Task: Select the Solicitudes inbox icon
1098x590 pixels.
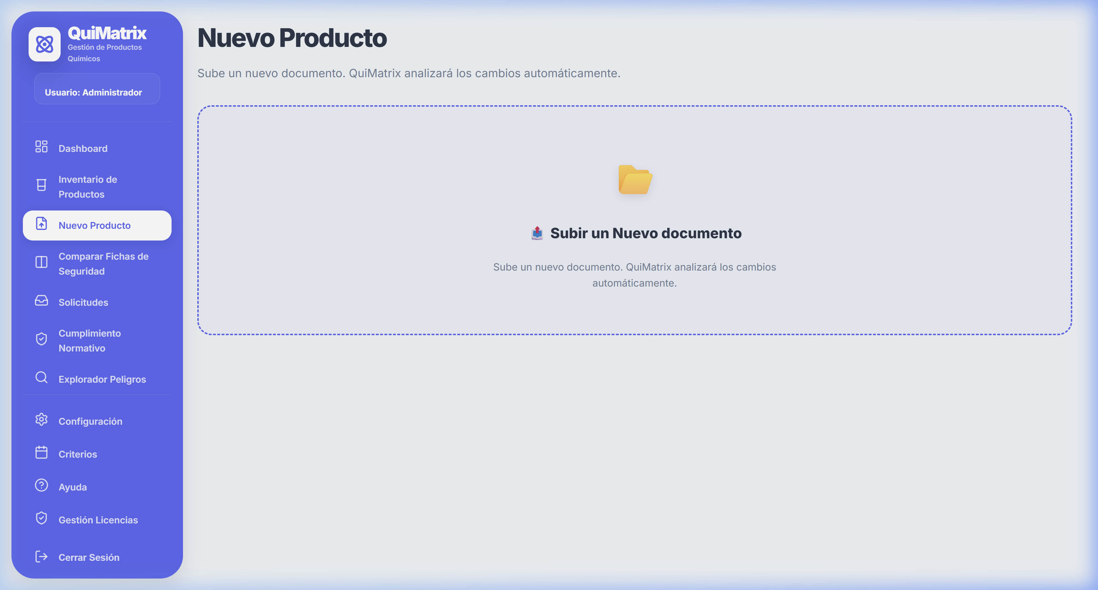Action: point(41,301)
